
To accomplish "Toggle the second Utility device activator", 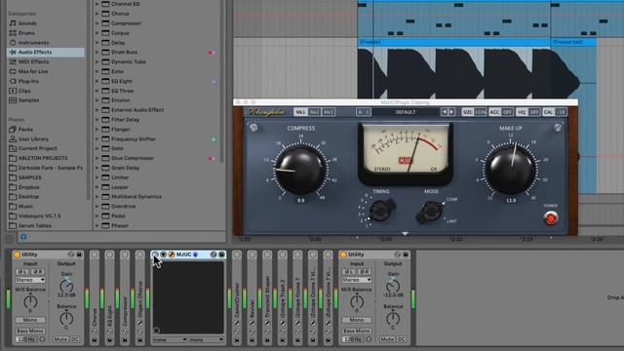I will (x=343, y=254).
